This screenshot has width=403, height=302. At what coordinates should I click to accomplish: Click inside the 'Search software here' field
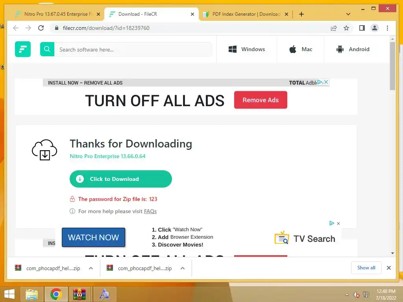[133, 49]
